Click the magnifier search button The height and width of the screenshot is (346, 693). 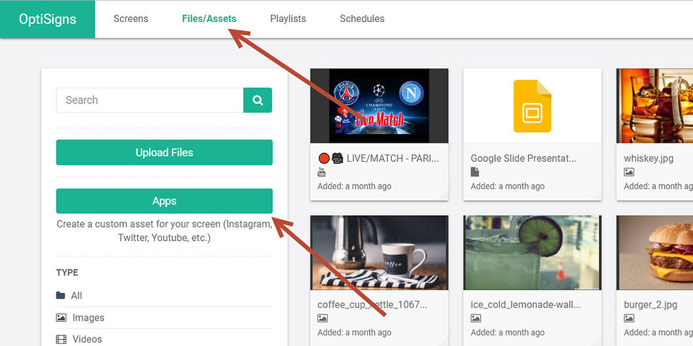[x=257, y=100]
